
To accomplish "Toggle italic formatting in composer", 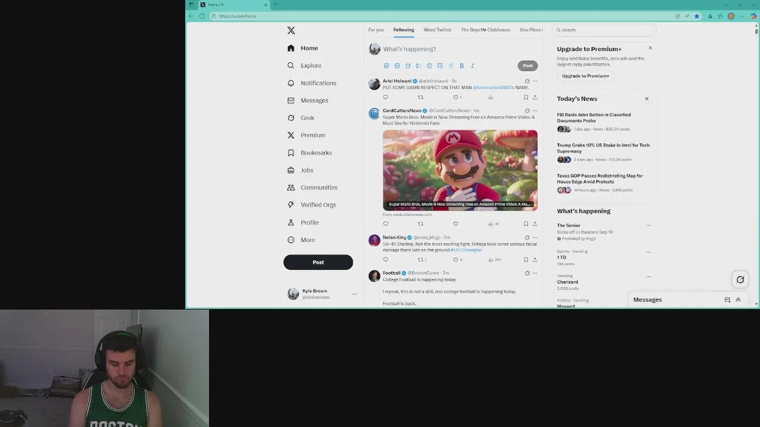I will tap(473, 66).
